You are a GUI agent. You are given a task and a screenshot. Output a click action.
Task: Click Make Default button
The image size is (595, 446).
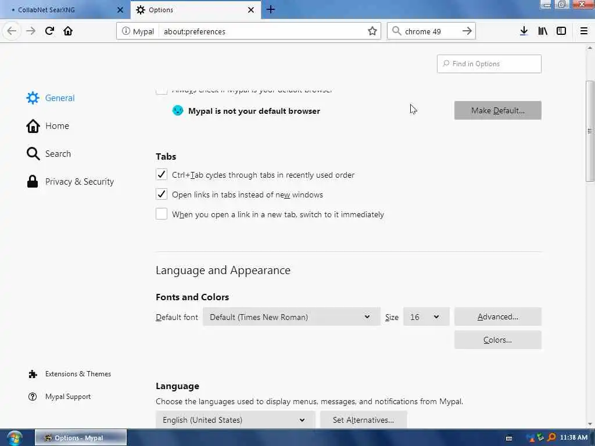(497, 110)
